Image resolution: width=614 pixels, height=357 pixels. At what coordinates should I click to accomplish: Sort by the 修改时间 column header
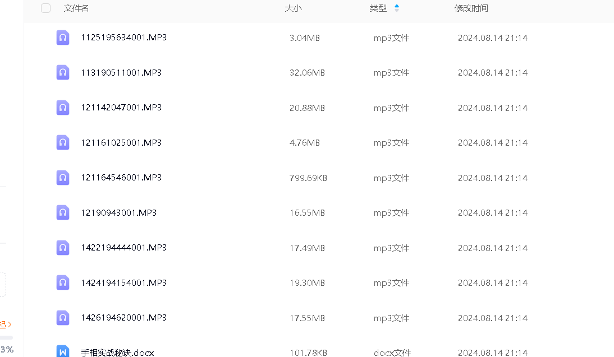pyautogui.click(x=471, y=8)
